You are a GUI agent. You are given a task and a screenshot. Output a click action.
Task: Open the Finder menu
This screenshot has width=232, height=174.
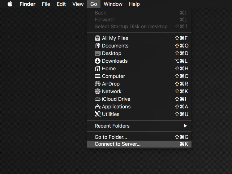click(x=27, y=4)
